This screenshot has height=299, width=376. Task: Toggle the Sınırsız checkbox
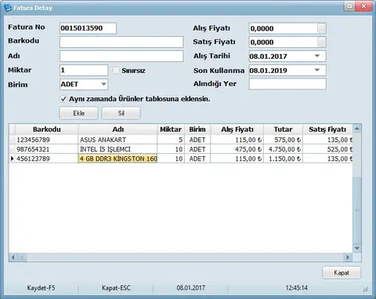pos(116,70)
